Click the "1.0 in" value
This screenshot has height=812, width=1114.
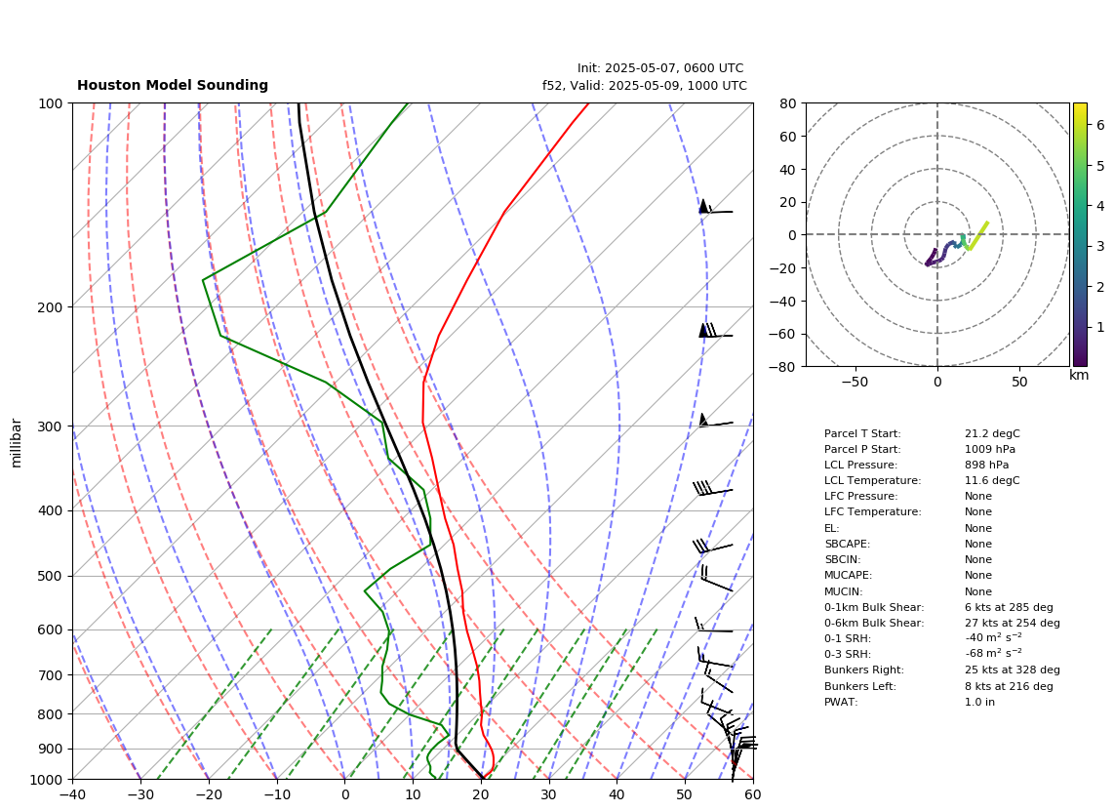[x=979, y=703]
